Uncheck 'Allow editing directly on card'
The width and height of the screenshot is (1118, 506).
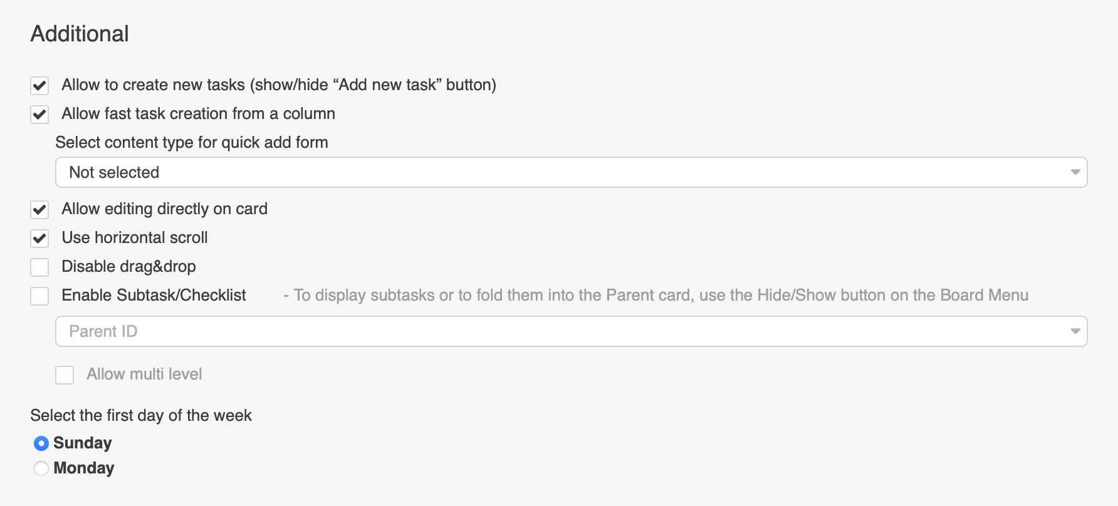point(39,209)
